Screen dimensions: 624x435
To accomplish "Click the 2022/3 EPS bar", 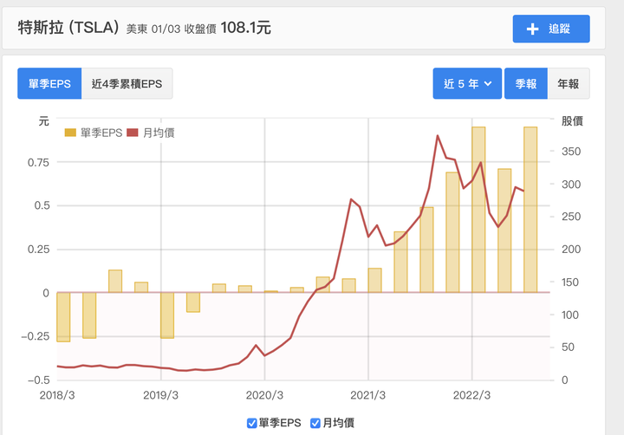I will pos(478,210).
